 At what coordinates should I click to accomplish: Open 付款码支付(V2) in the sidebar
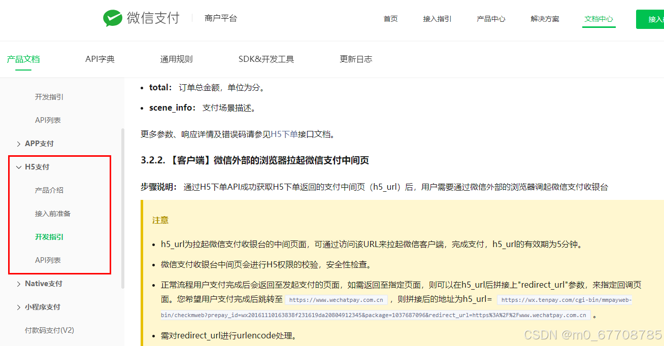click(49, 330)
